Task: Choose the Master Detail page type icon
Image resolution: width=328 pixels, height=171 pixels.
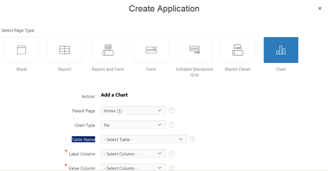Action: coord(238,50)
